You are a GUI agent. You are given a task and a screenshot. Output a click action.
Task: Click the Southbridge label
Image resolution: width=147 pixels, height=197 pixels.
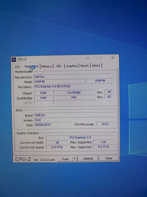point(24,98)
